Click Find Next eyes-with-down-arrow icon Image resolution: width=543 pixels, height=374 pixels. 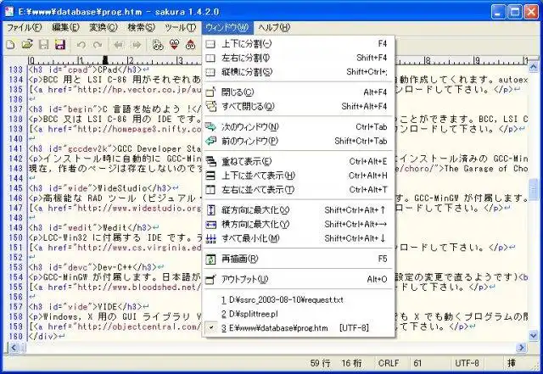tap(175, 45)
